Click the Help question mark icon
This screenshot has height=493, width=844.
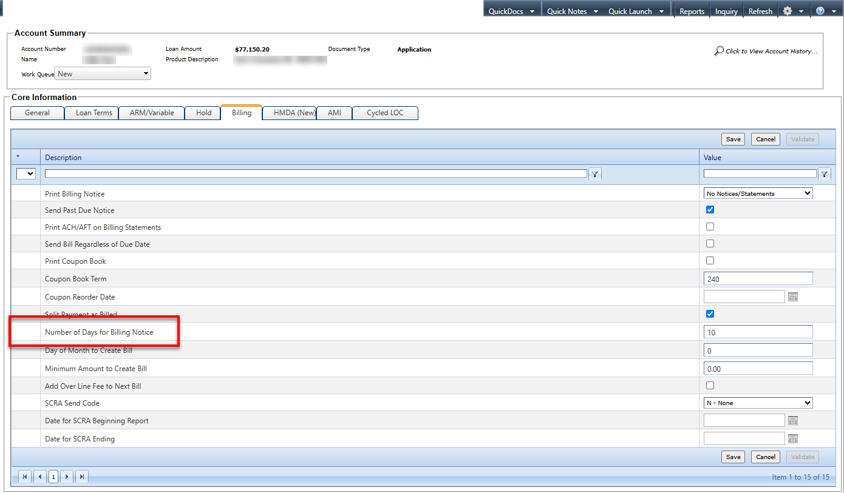pos(820,10)
